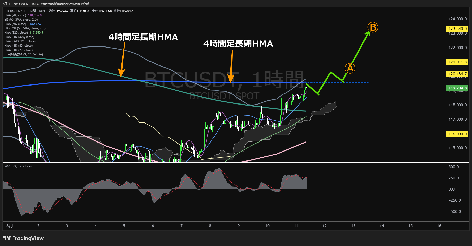Click day 8 on the time axis
Screen dimensions: 472x246
(x=210, y=226)
